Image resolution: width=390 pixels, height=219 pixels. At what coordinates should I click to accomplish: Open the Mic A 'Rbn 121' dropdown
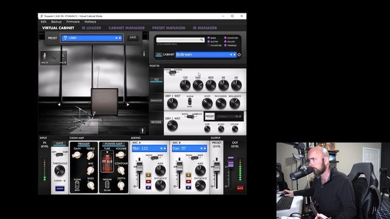pyautogui.click(x=149, y=148)
